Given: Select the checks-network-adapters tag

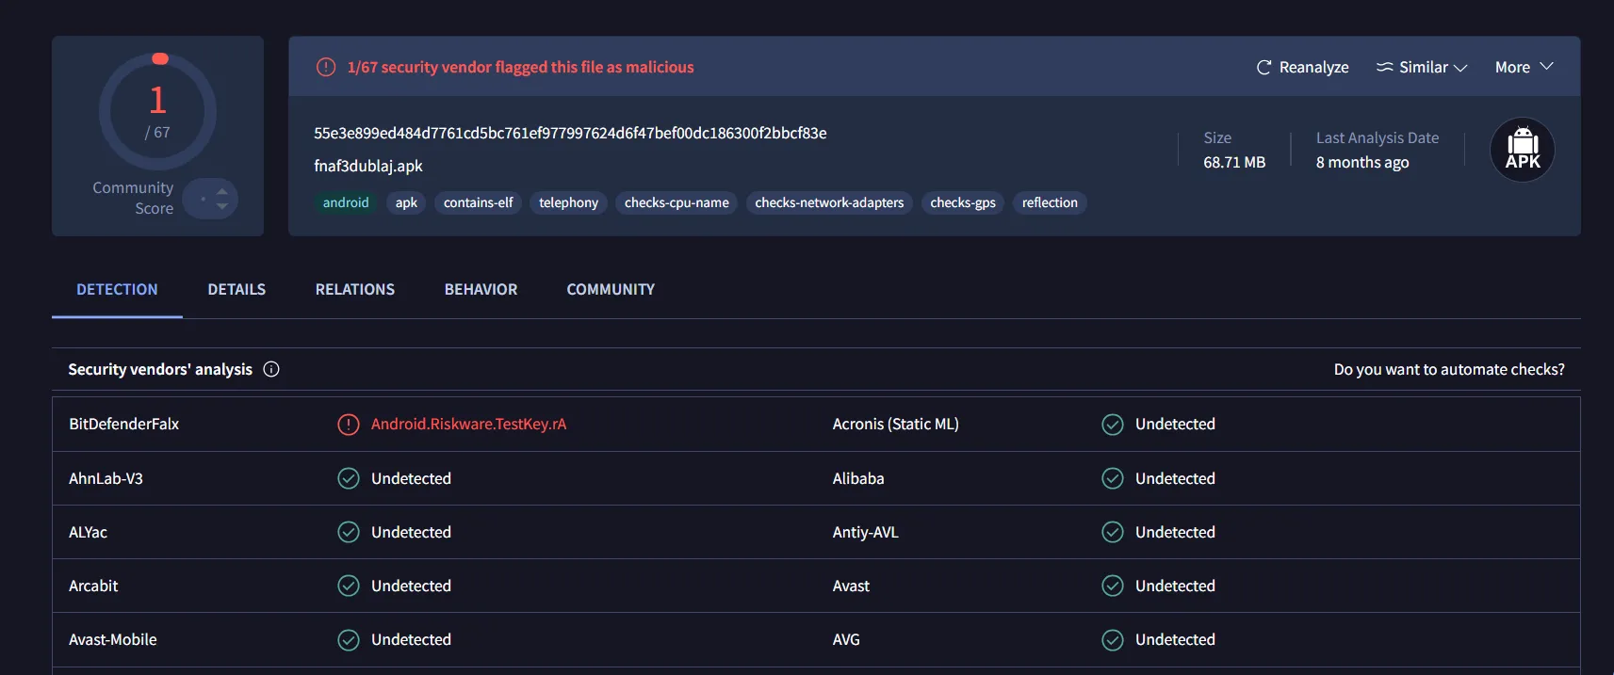Looking at the screenshot, I should [x=829, y=202].
